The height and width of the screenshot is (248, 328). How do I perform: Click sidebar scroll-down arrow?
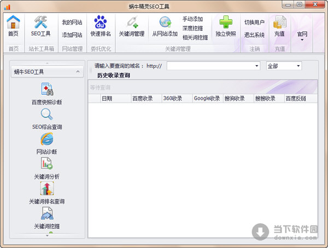point(47,235)
